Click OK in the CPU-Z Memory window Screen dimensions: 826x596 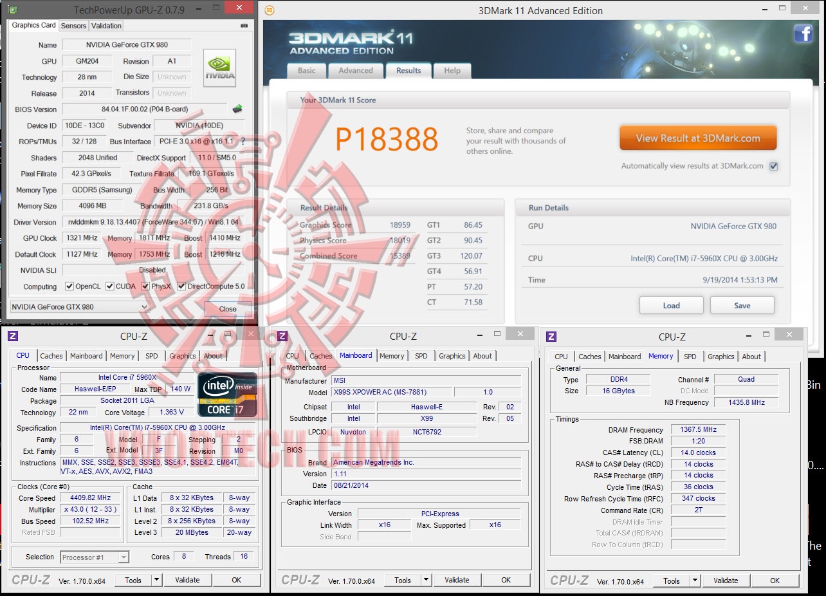pos(775,580)
